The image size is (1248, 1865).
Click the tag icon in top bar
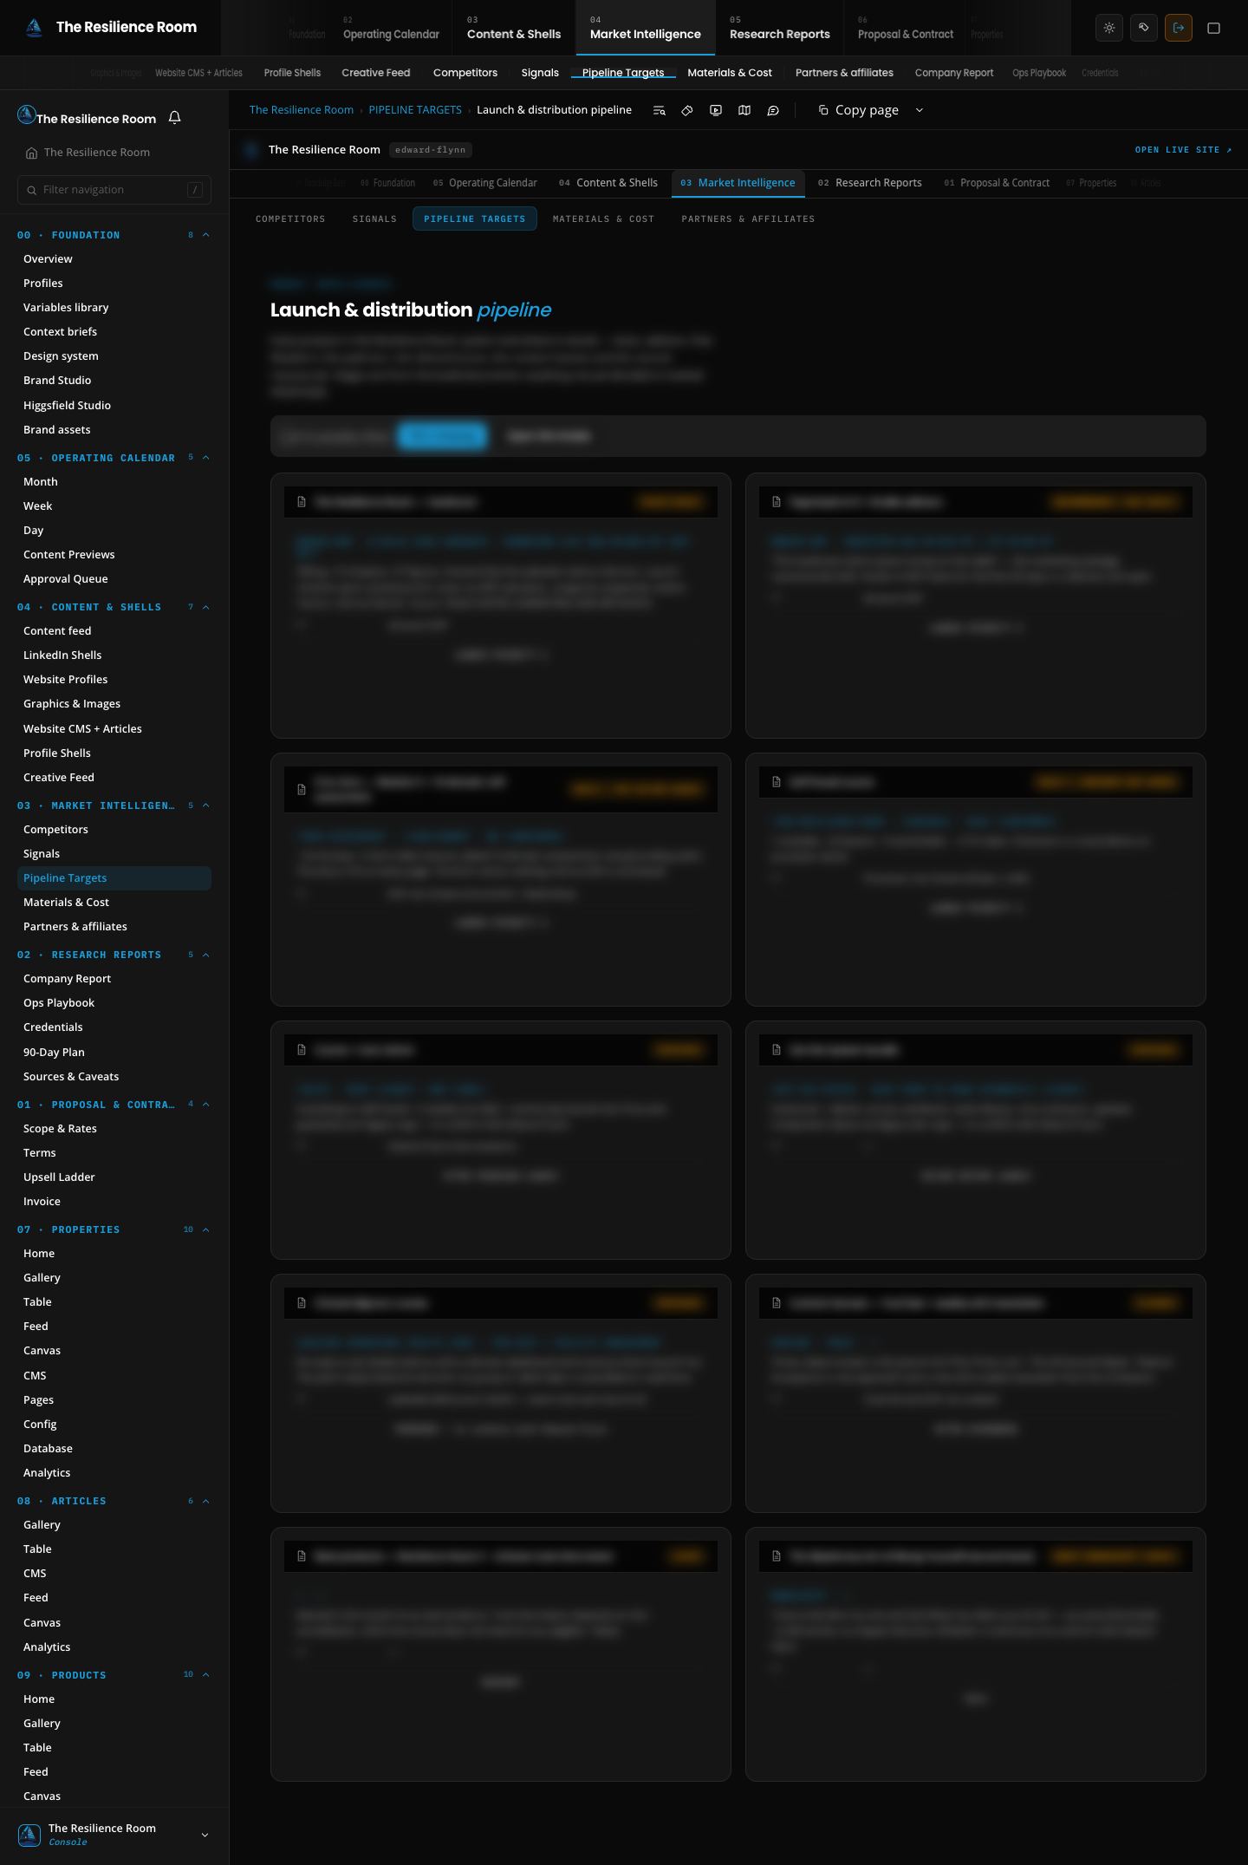click(1144, 28)
